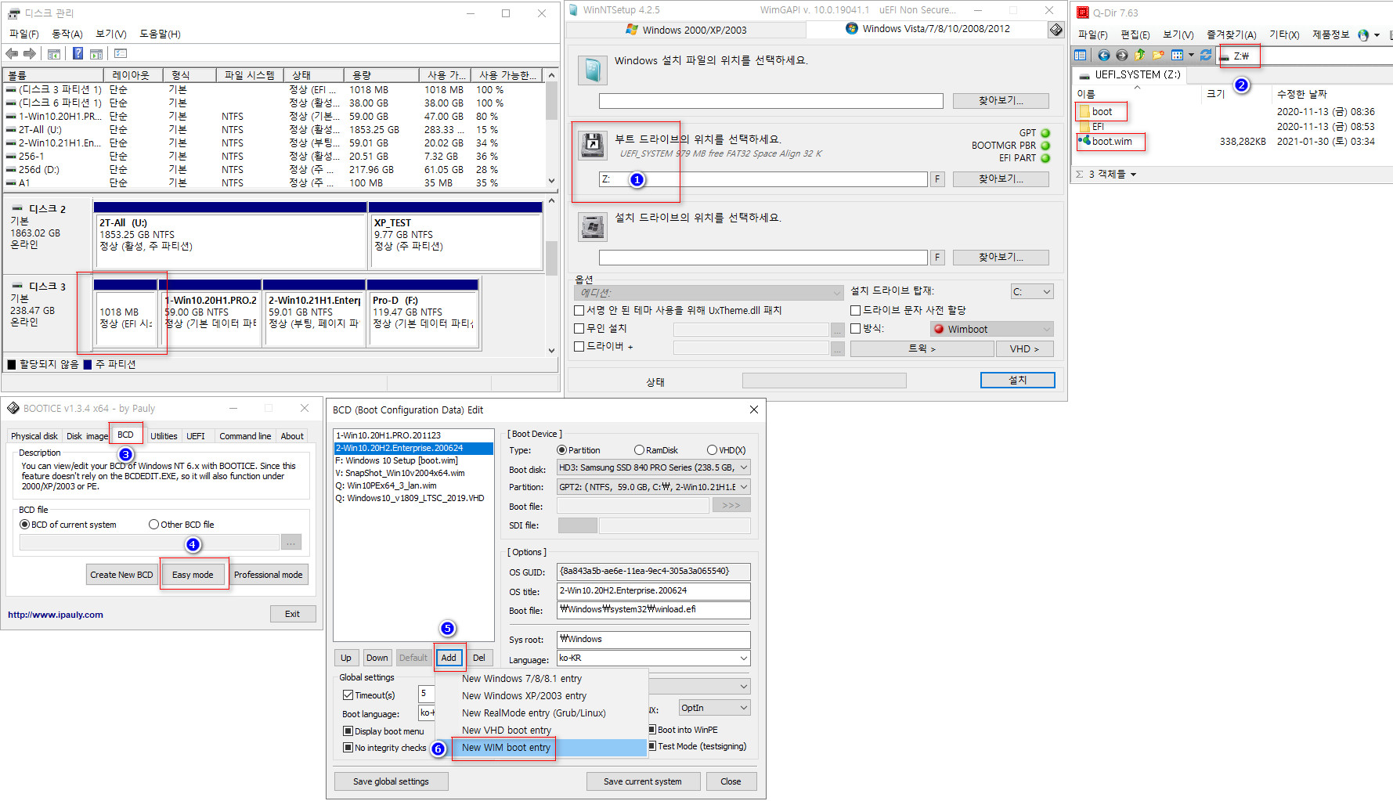Enable the drivers (드라이버 +) checkbox

(x=579, y=347)
